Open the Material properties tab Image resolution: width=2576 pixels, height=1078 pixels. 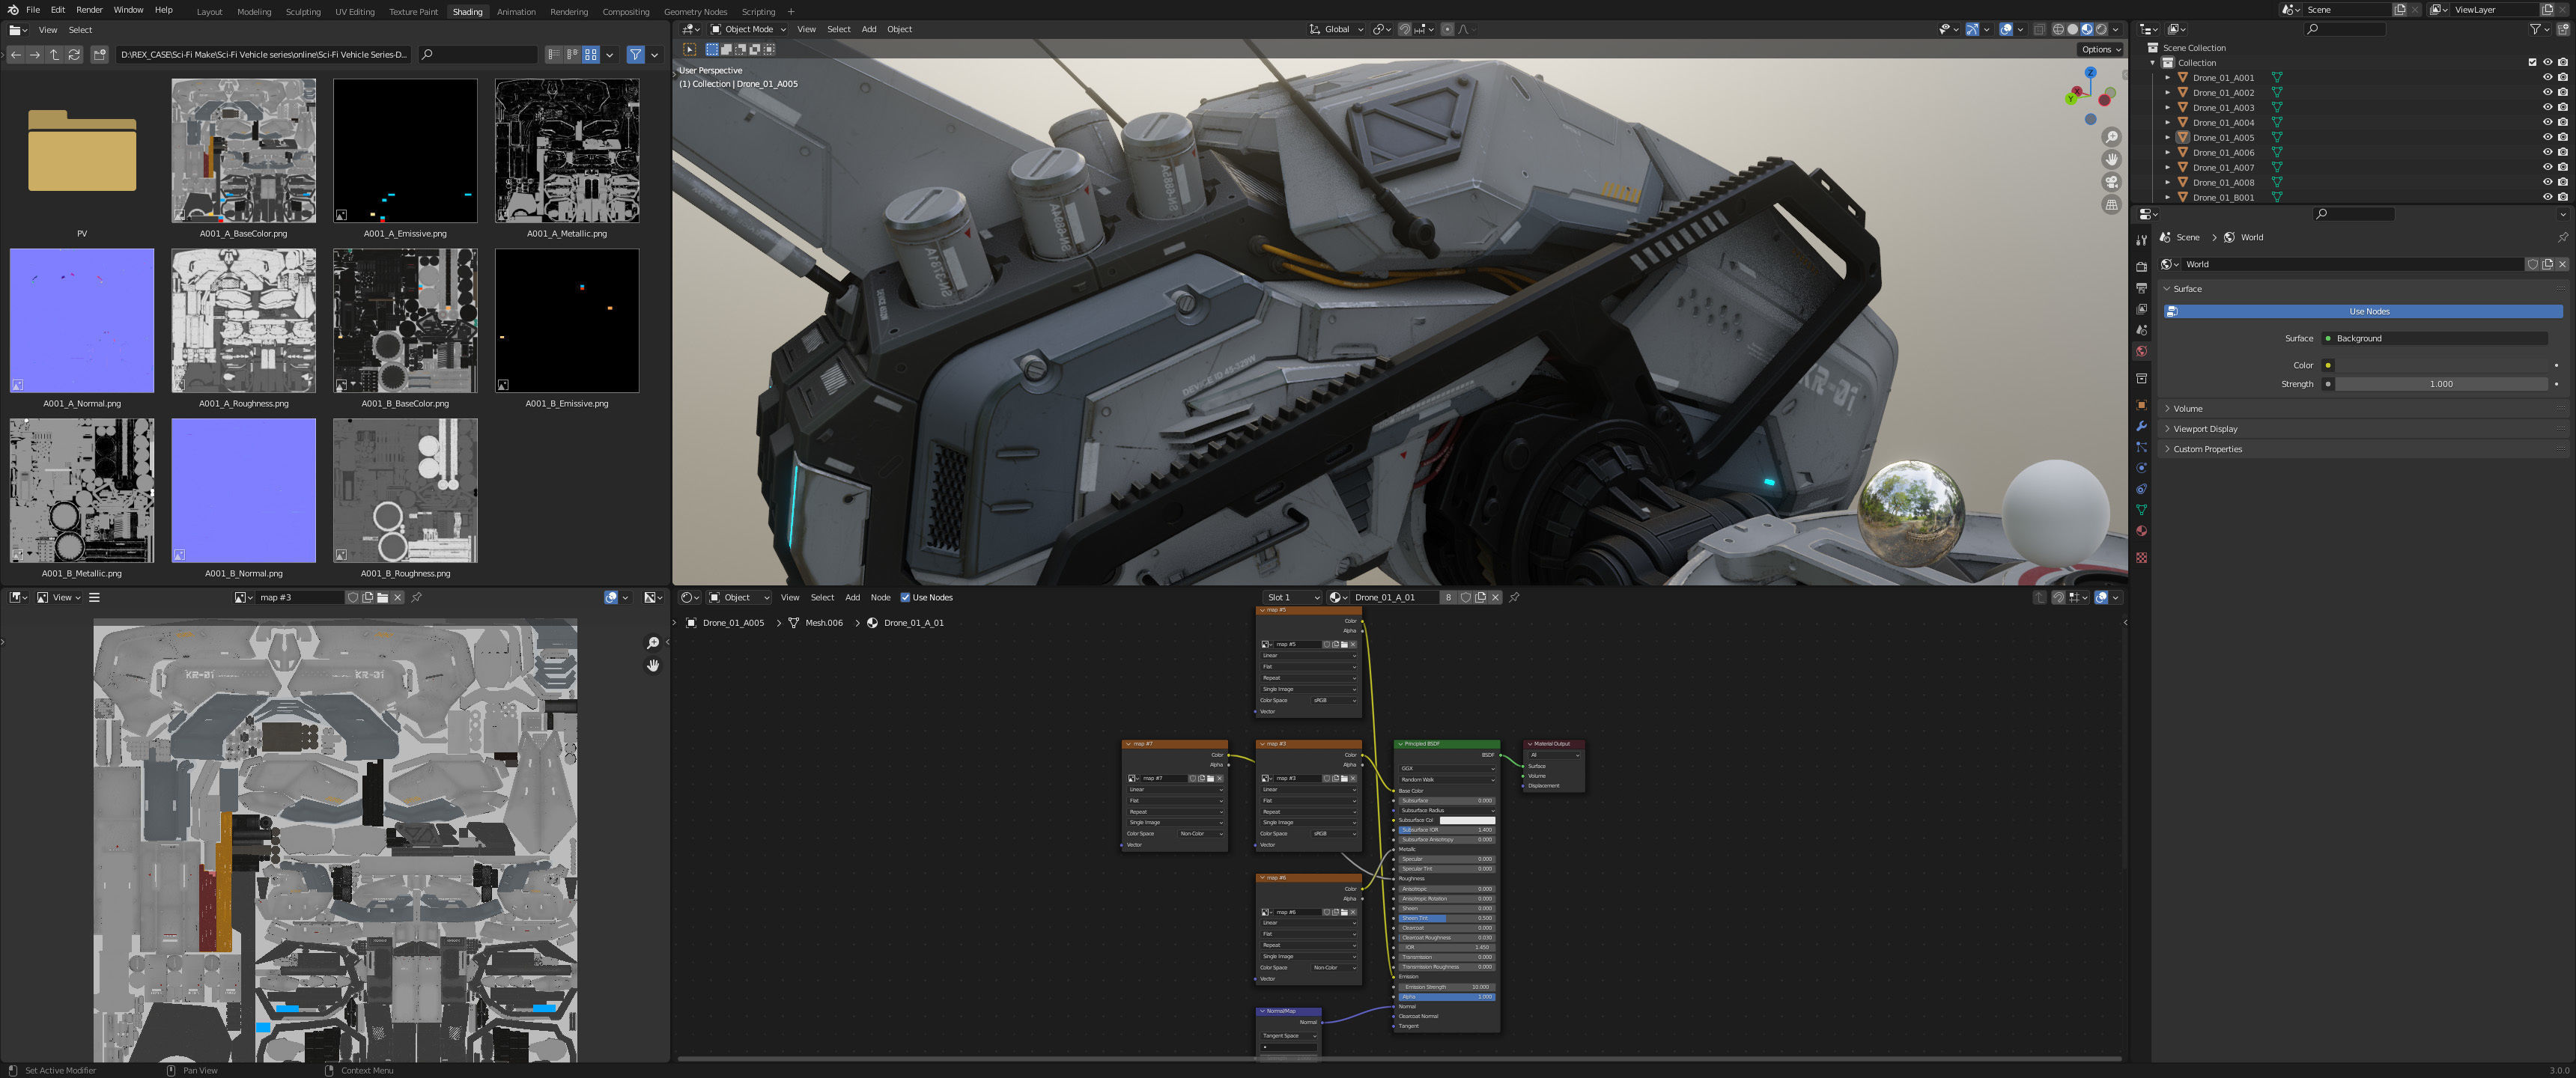tap(2141, 531)
